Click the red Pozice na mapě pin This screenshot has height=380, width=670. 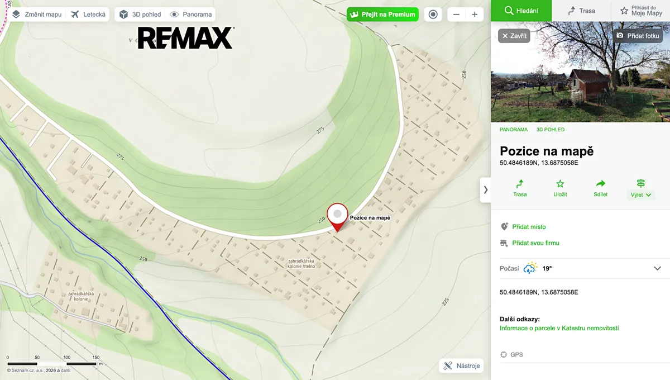337,217
